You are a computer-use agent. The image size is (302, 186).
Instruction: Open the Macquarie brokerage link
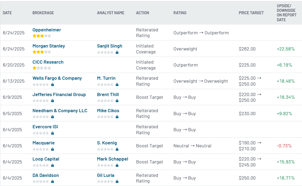(x=44, y=143)
